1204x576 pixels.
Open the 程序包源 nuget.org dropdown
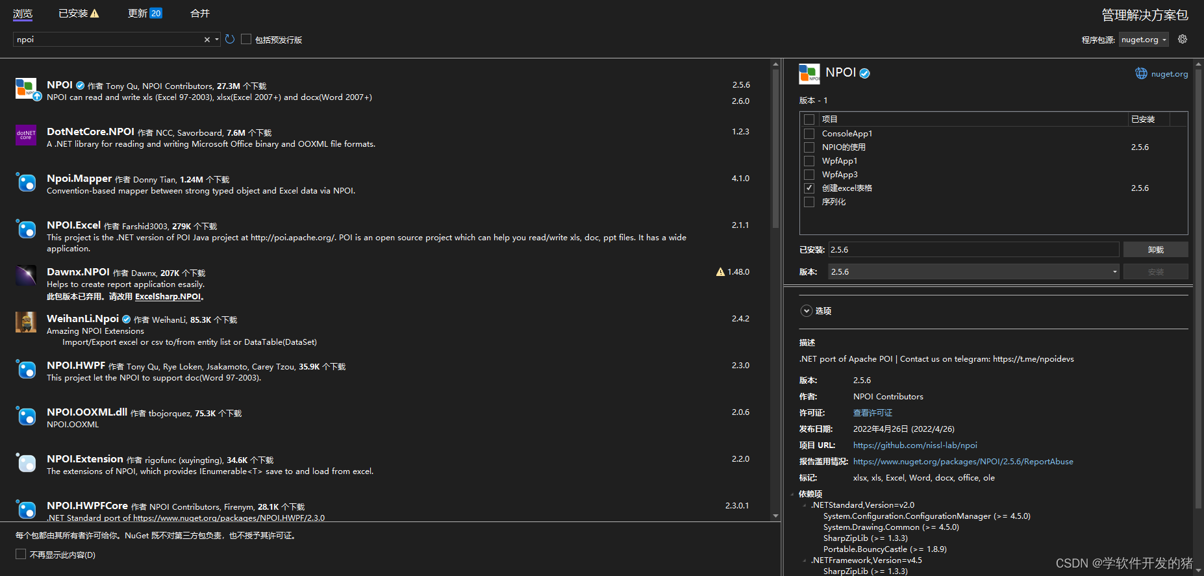coord(1144,40)
